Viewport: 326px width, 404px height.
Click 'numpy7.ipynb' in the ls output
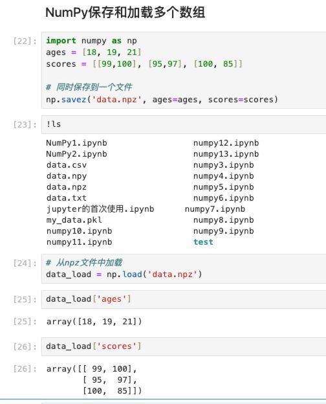215,209
